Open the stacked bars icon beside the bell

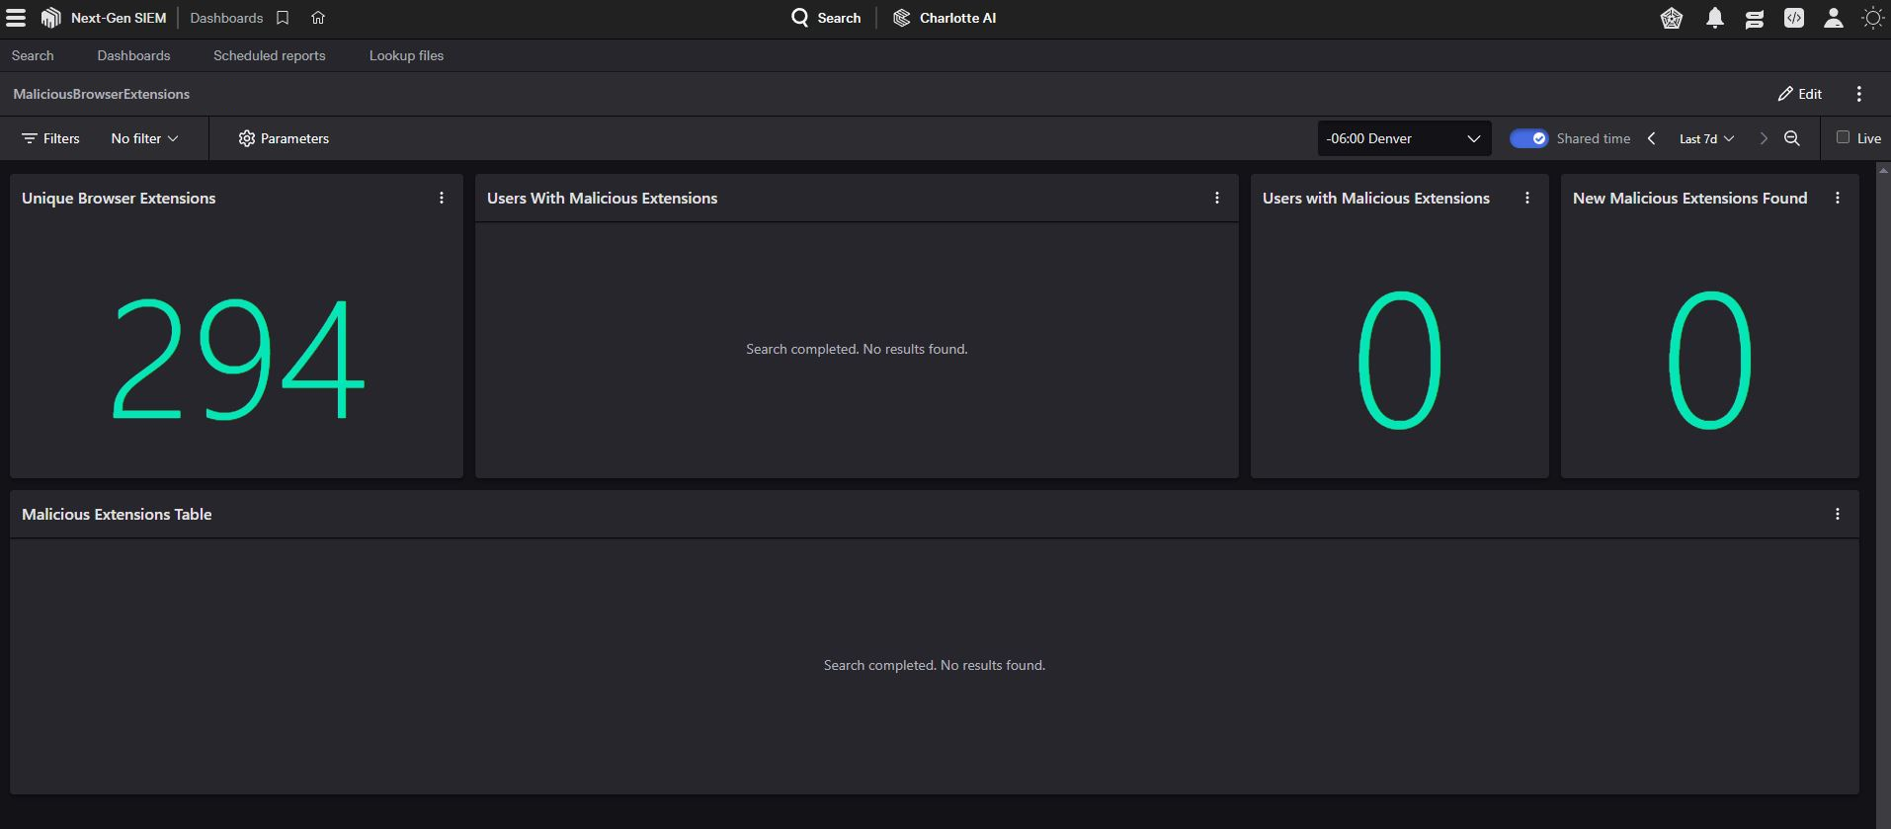[x=1755, y=18]
